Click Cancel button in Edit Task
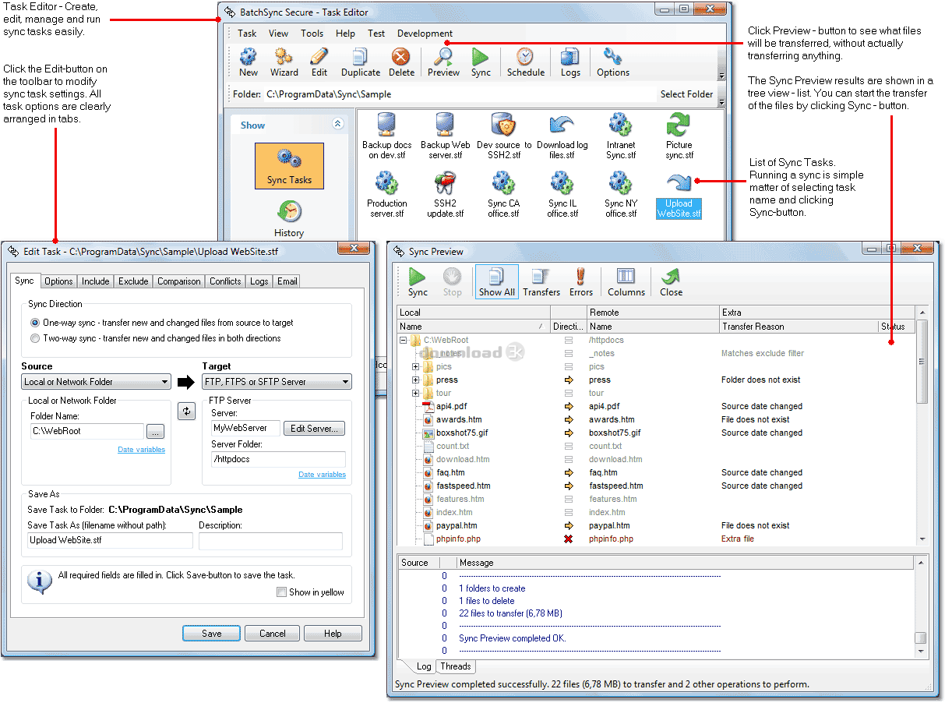The width and height of the screenshot is (945, 703). (273, 634)
